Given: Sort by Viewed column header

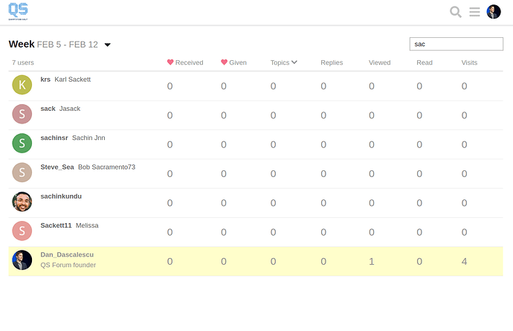Looking at the screenshot, I should click(x=379, y=62).
